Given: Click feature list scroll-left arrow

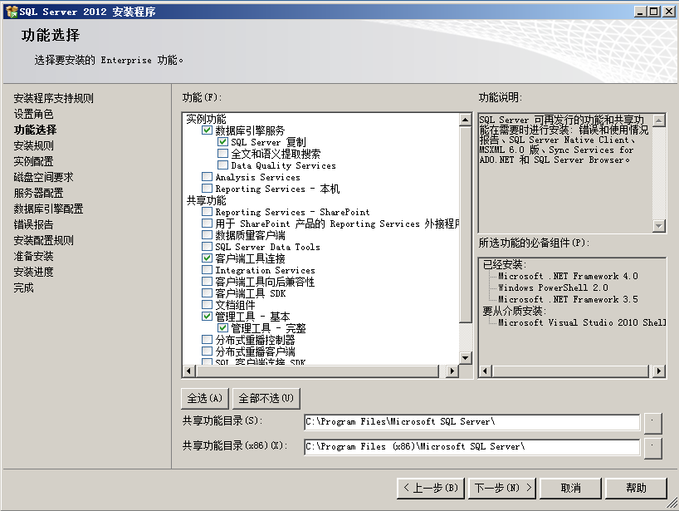Looking at the screenshot, I should click(x=188, y=371).
